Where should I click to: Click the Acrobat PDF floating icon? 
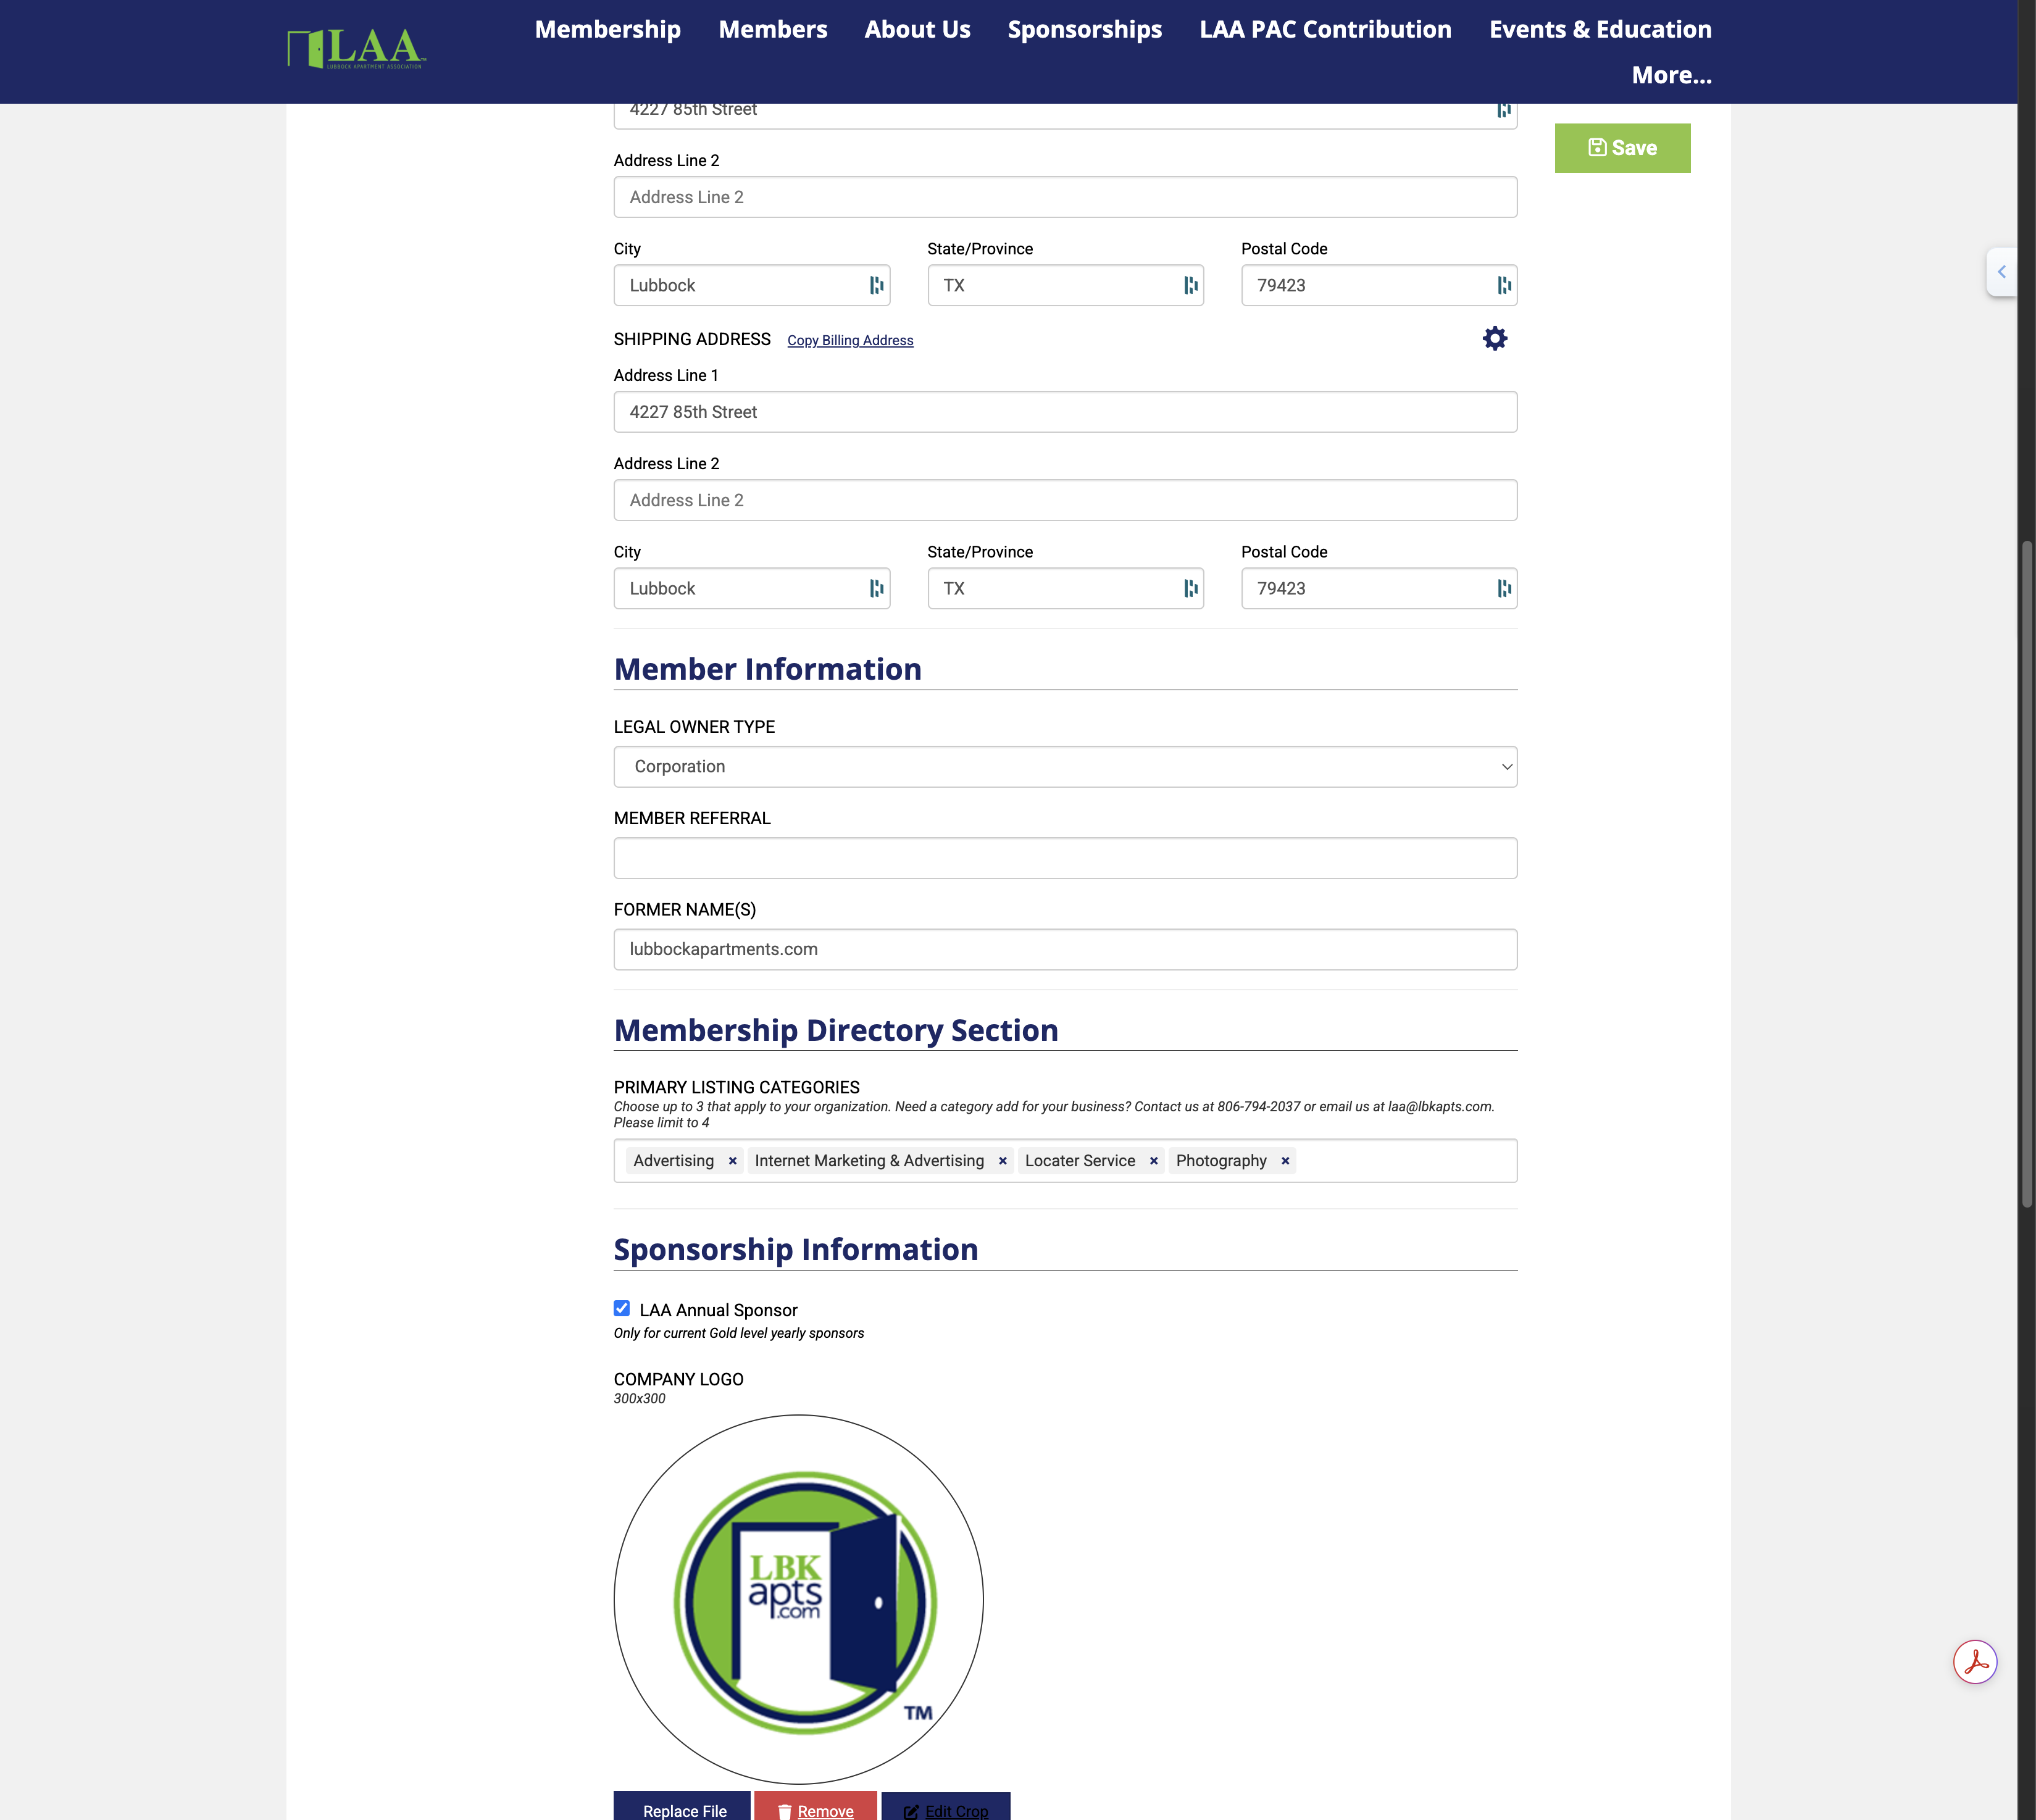(x=1975, y=1662)
